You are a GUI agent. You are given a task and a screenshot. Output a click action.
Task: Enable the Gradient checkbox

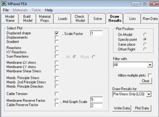pos(57,42)
